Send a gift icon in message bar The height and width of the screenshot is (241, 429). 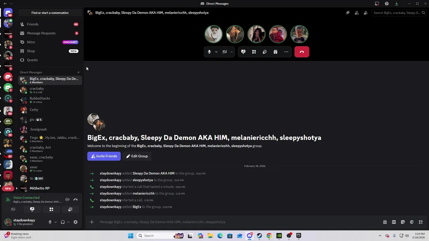tap(385, 222)
